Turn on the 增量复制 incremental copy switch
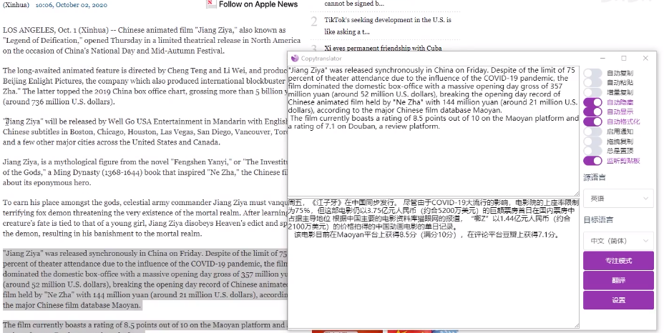 click(592, 92)
